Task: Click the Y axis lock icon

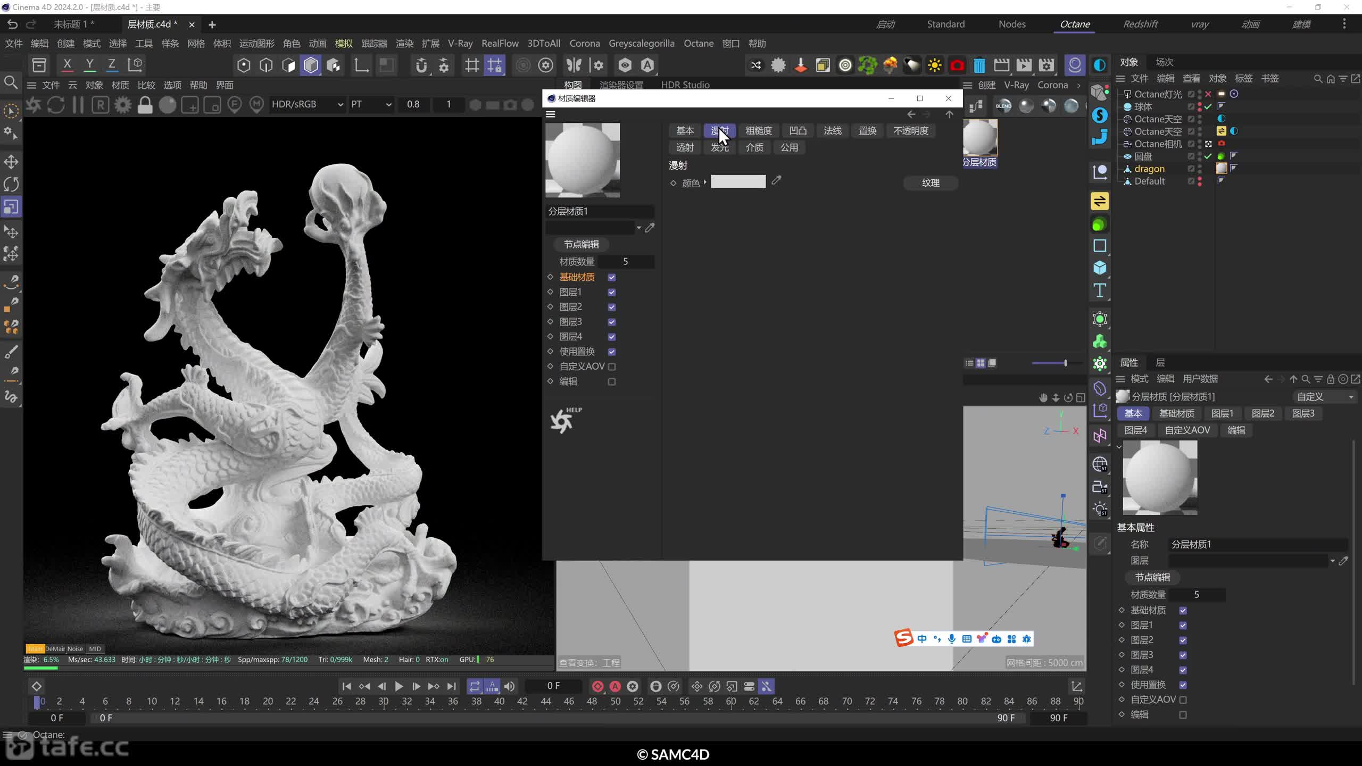Action: tap(89, 65)
